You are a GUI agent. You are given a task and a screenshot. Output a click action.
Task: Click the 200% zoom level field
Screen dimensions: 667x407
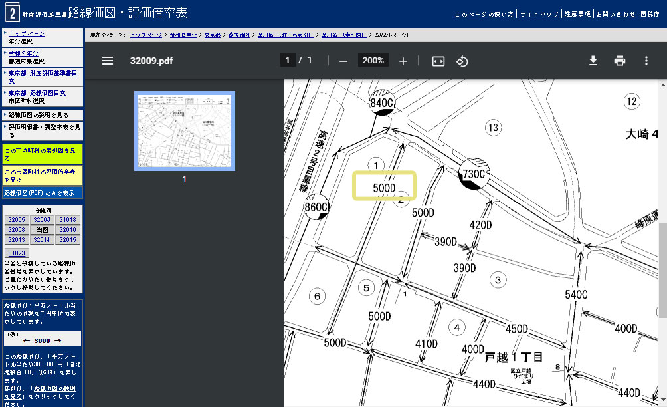point(373,61)
